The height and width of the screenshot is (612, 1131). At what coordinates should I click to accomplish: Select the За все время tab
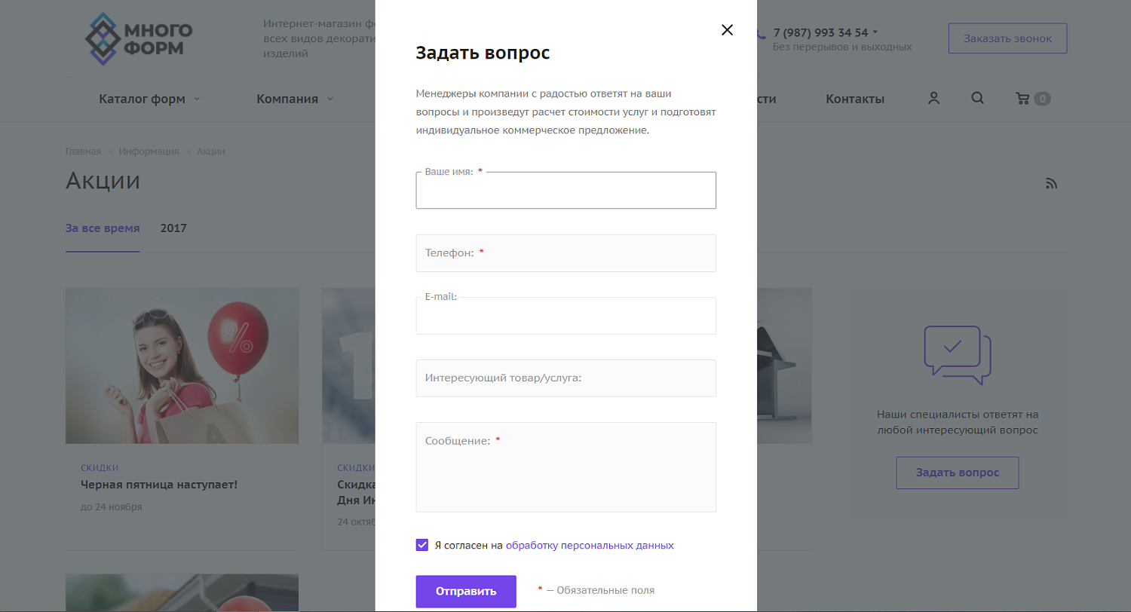(103, 228)
